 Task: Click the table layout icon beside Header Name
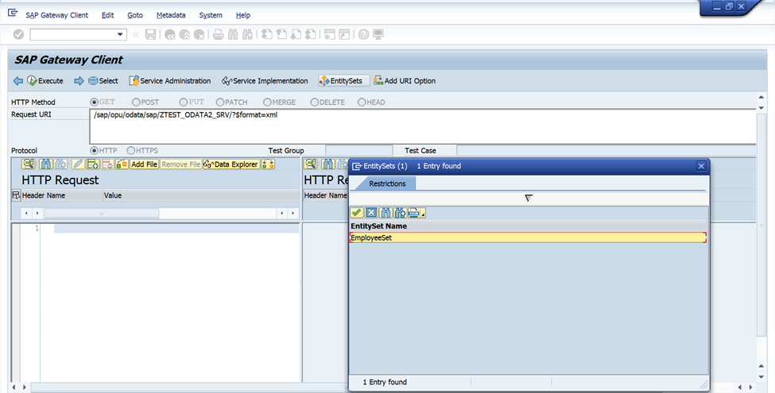(x=16, y=195)
